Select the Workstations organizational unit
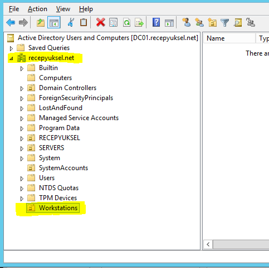Screen dimensions: 269x268 58,208
